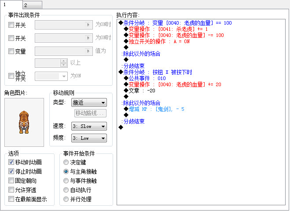
Task: Open the 类型 movement type dropdown
Action: tap(89, 102)
